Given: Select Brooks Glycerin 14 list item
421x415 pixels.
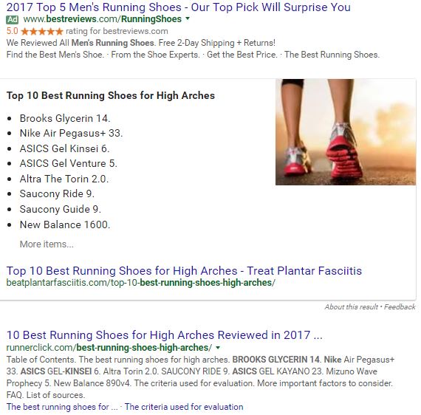Looking at the screenshot, I should [65, 118].
